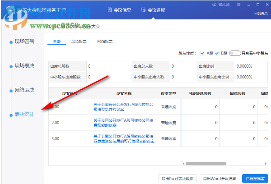Open proposal 关于公司公开发行A股可转换公司债券预案的议案
This screenshot has height=184, width=271.
point(123,123)
